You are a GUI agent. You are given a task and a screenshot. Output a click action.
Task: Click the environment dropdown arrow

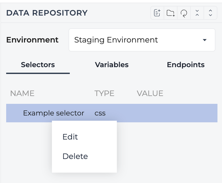tap(204, 40)
